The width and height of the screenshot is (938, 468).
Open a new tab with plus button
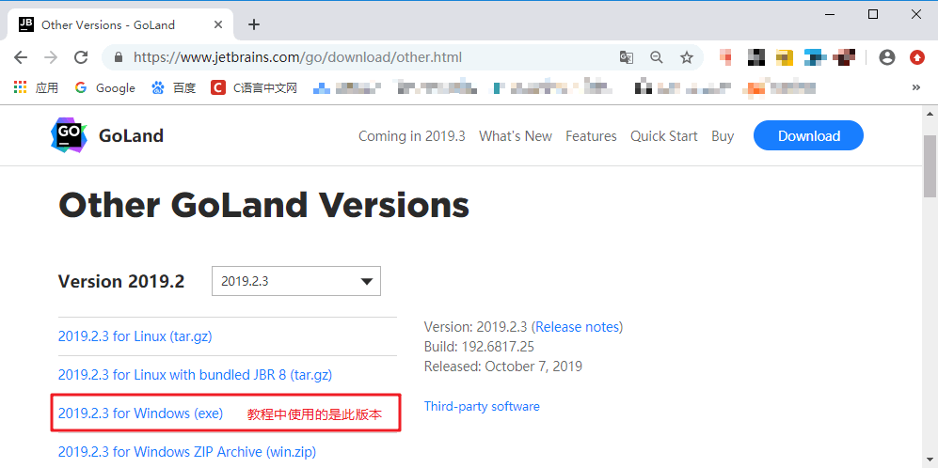[254, 24]
